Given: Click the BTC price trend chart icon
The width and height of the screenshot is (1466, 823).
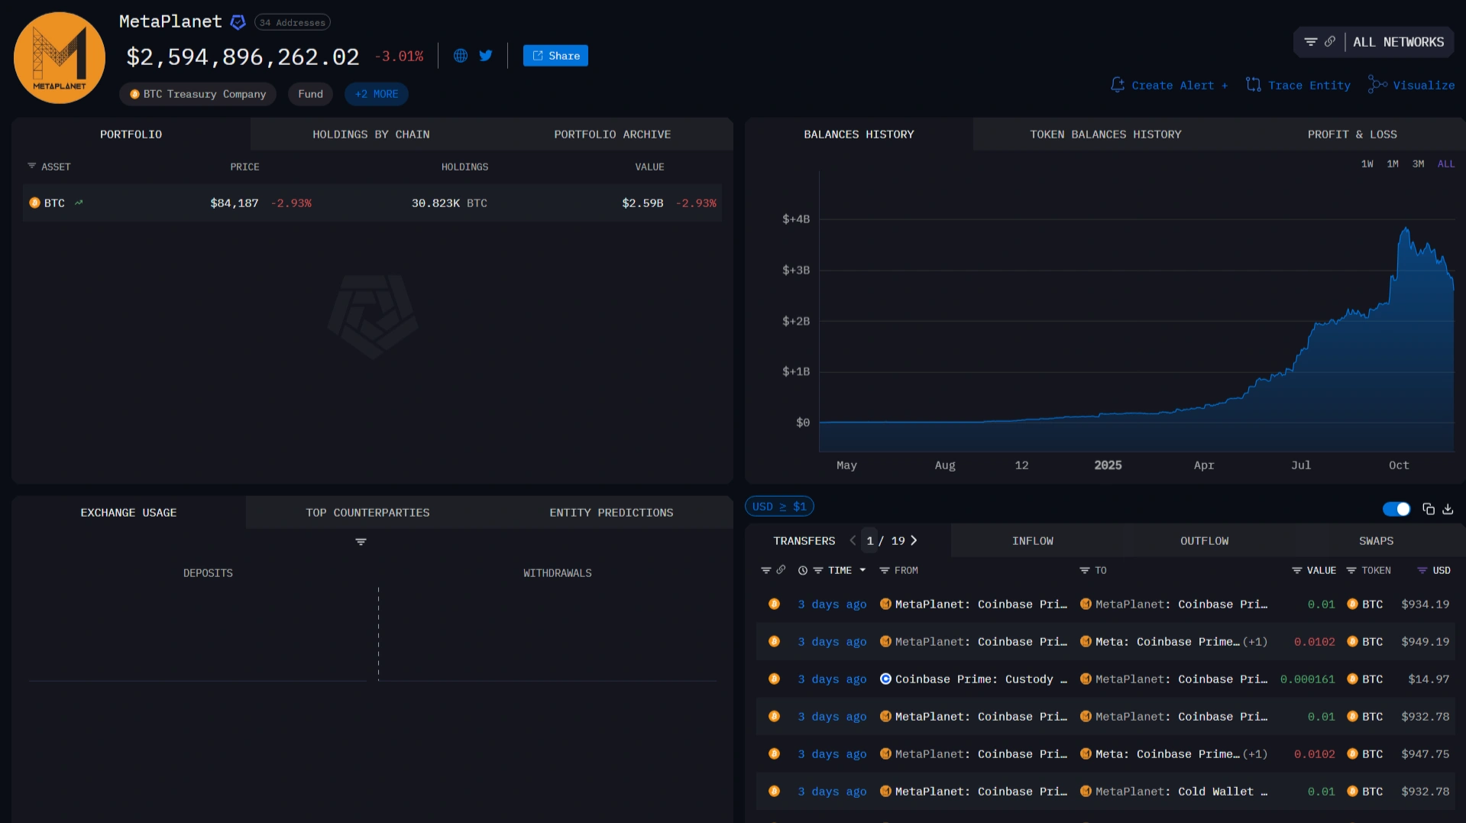Looking at the screenshot, I should point(79,203).
